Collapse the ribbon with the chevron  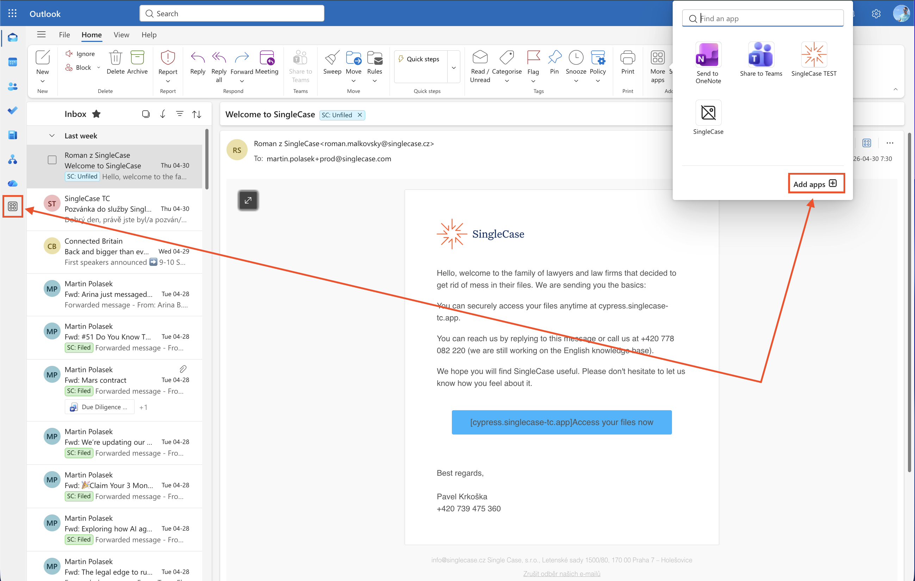(x=895, y=89)
